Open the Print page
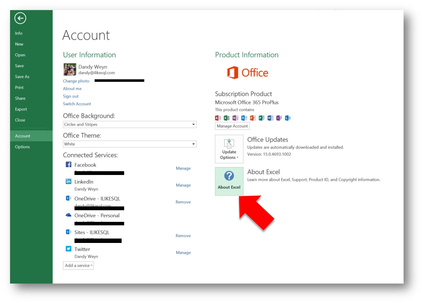Screen dimensions: 424x304 (x=19, y=87)
